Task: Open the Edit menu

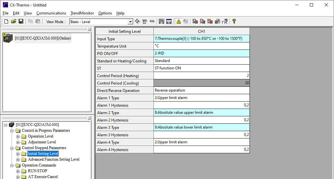Action: tap(16, 13)
